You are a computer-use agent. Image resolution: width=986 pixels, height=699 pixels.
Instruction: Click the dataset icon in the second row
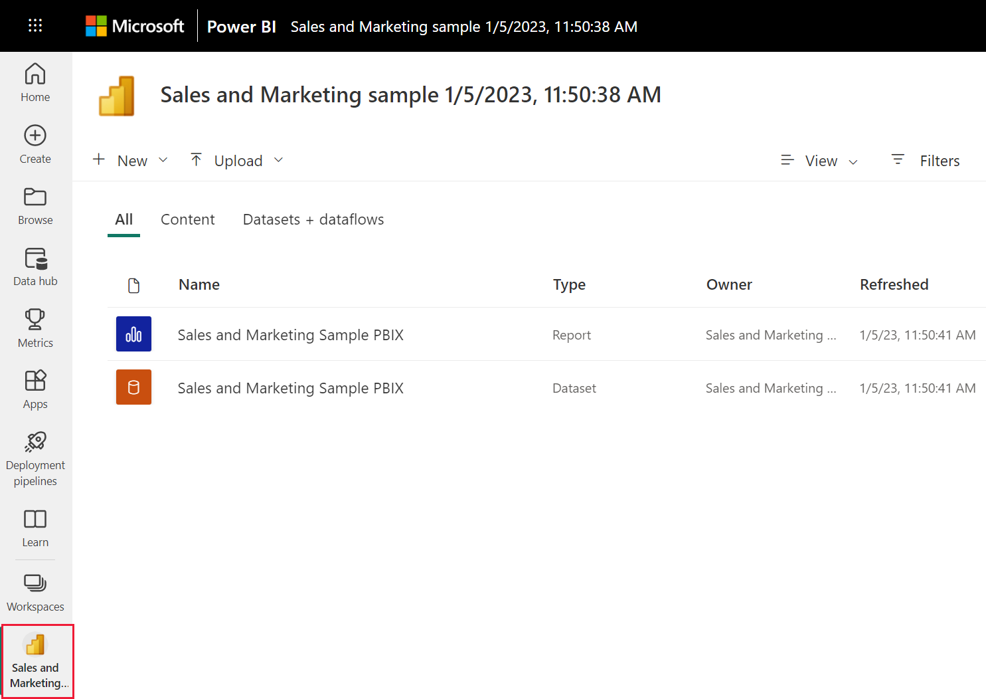[x=133, y=387]
